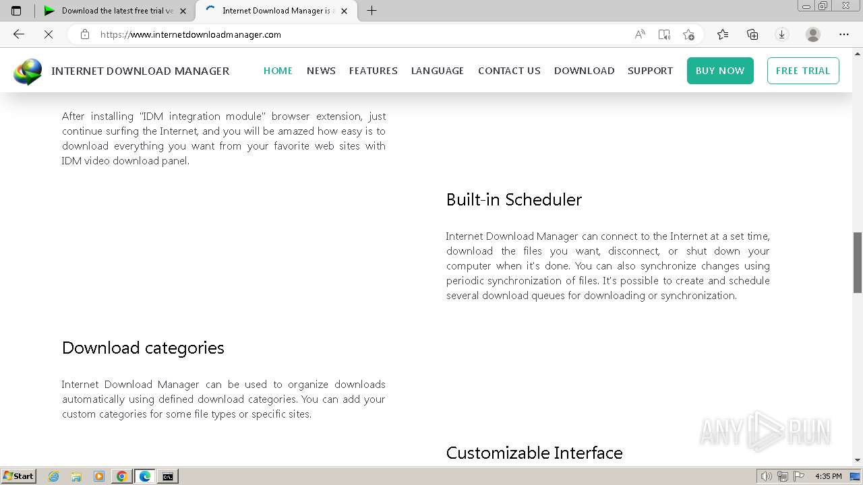The image size is (863, 485).
Task: Open a new tab with plus button
Action: click(x=371, y=10)
